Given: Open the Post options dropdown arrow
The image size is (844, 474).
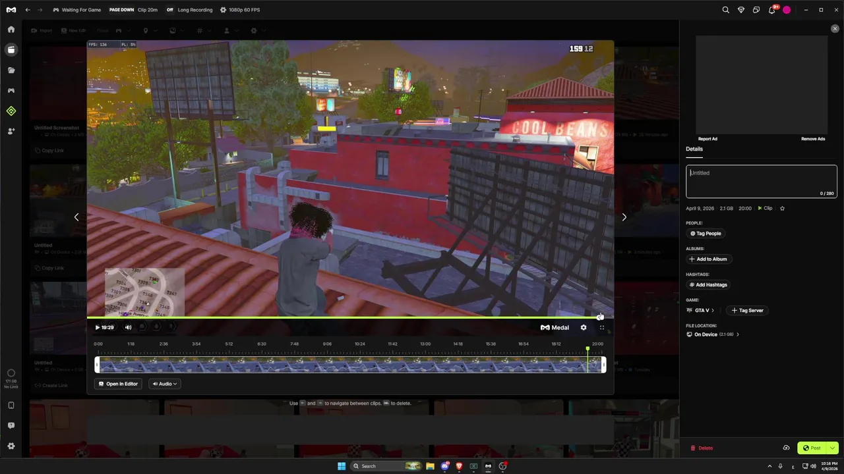Looking at the screenshot, I should [832, 448].
